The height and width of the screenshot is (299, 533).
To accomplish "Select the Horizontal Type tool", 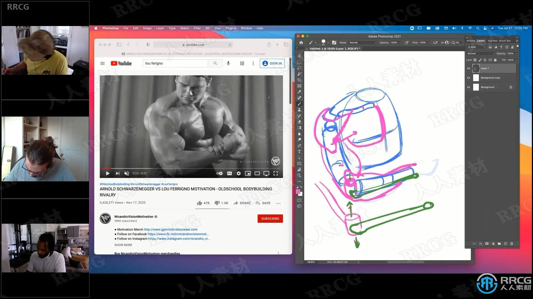I will coord(299,152).
